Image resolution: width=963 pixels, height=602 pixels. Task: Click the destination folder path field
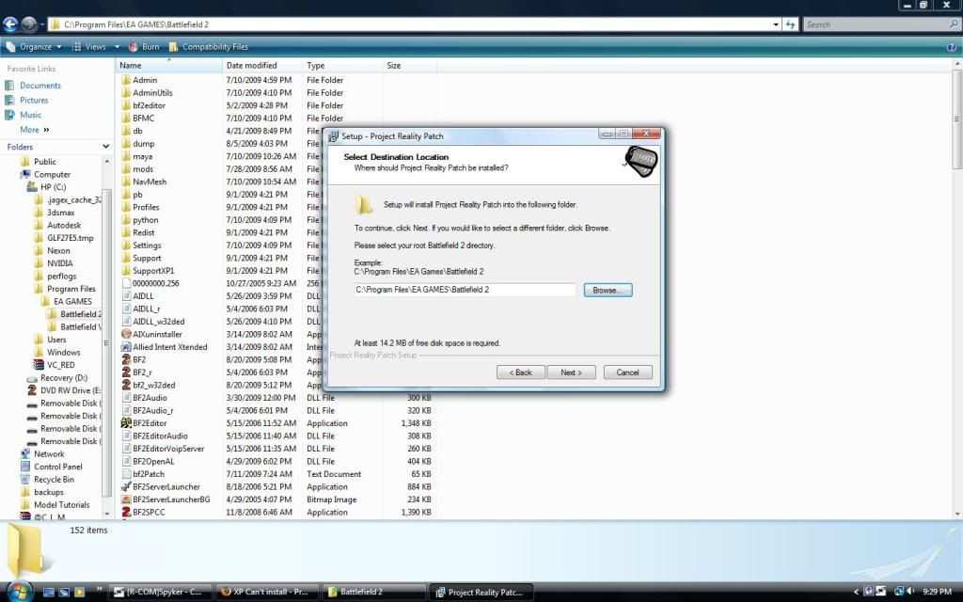(x=465, y=290)
